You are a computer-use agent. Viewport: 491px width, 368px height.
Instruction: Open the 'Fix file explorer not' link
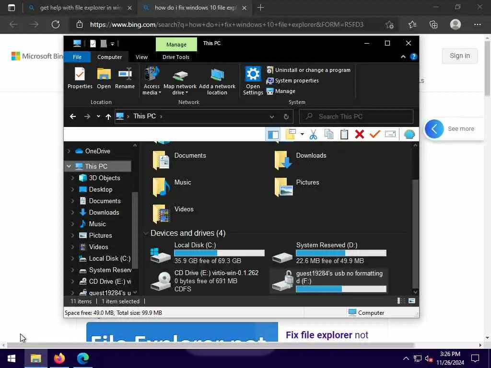click(327, 335)
